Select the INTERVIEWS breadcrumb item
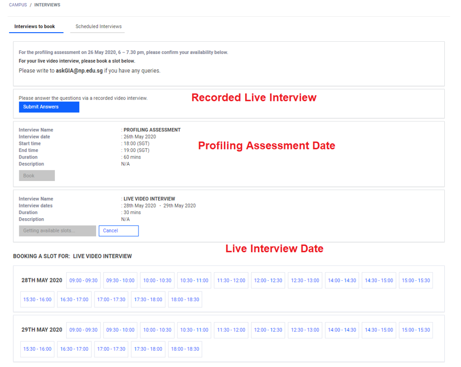This screenshot has width=461, height=367. [47, 5]
